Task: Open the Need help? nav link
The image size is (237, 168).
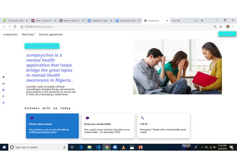Action: point(28,34)
